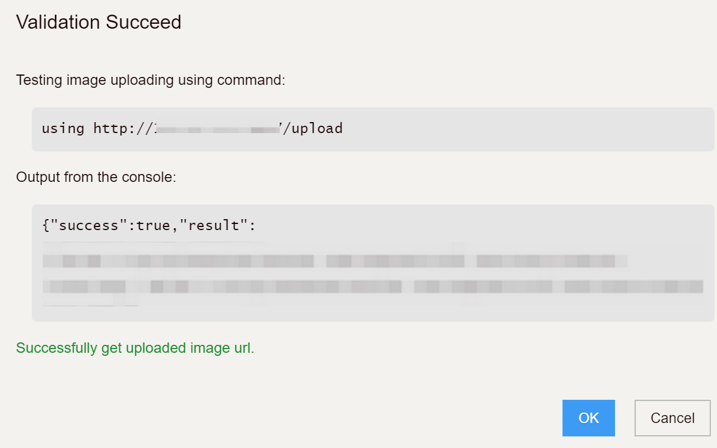Select the 'Output from the console' label
Image resolution: width=717 pixels, height=448 pixels.
click(96, 177)
